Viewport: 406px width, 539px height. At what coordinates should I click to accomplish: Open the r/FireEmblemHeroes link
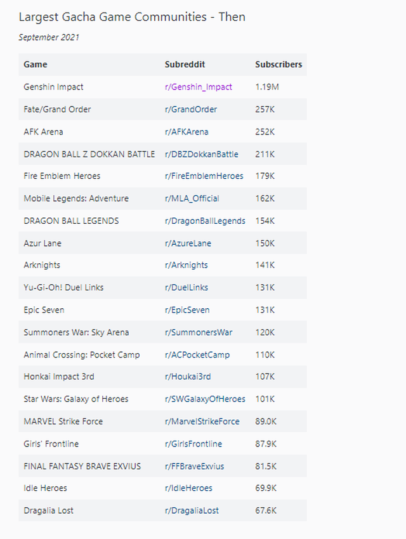[x=204, y=176]
